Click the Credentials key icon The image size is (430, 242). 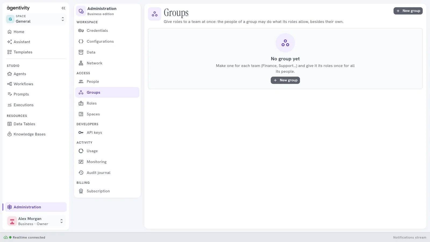click(81, 31)
